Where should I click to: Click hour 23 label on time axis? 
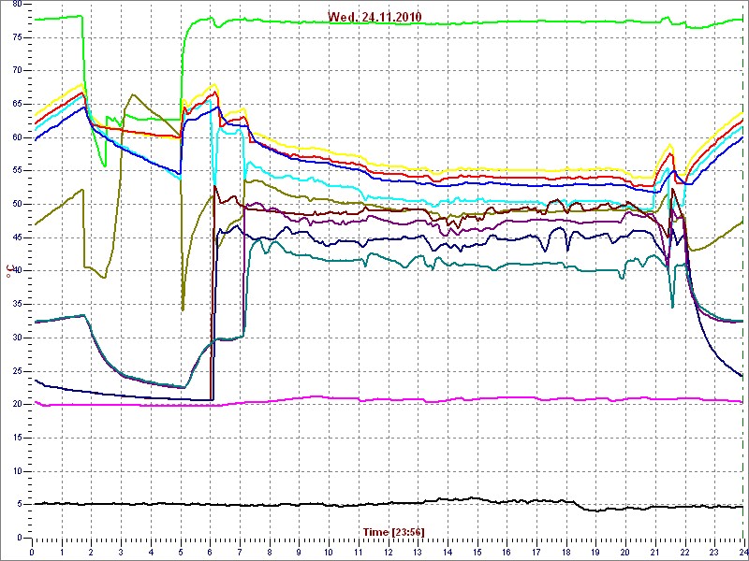click(714, 552)
